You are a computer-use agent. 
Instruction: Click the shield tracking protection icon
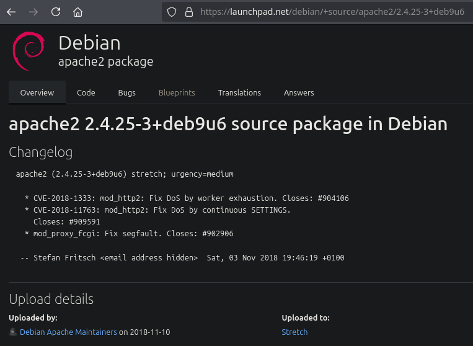coord(172,12)
